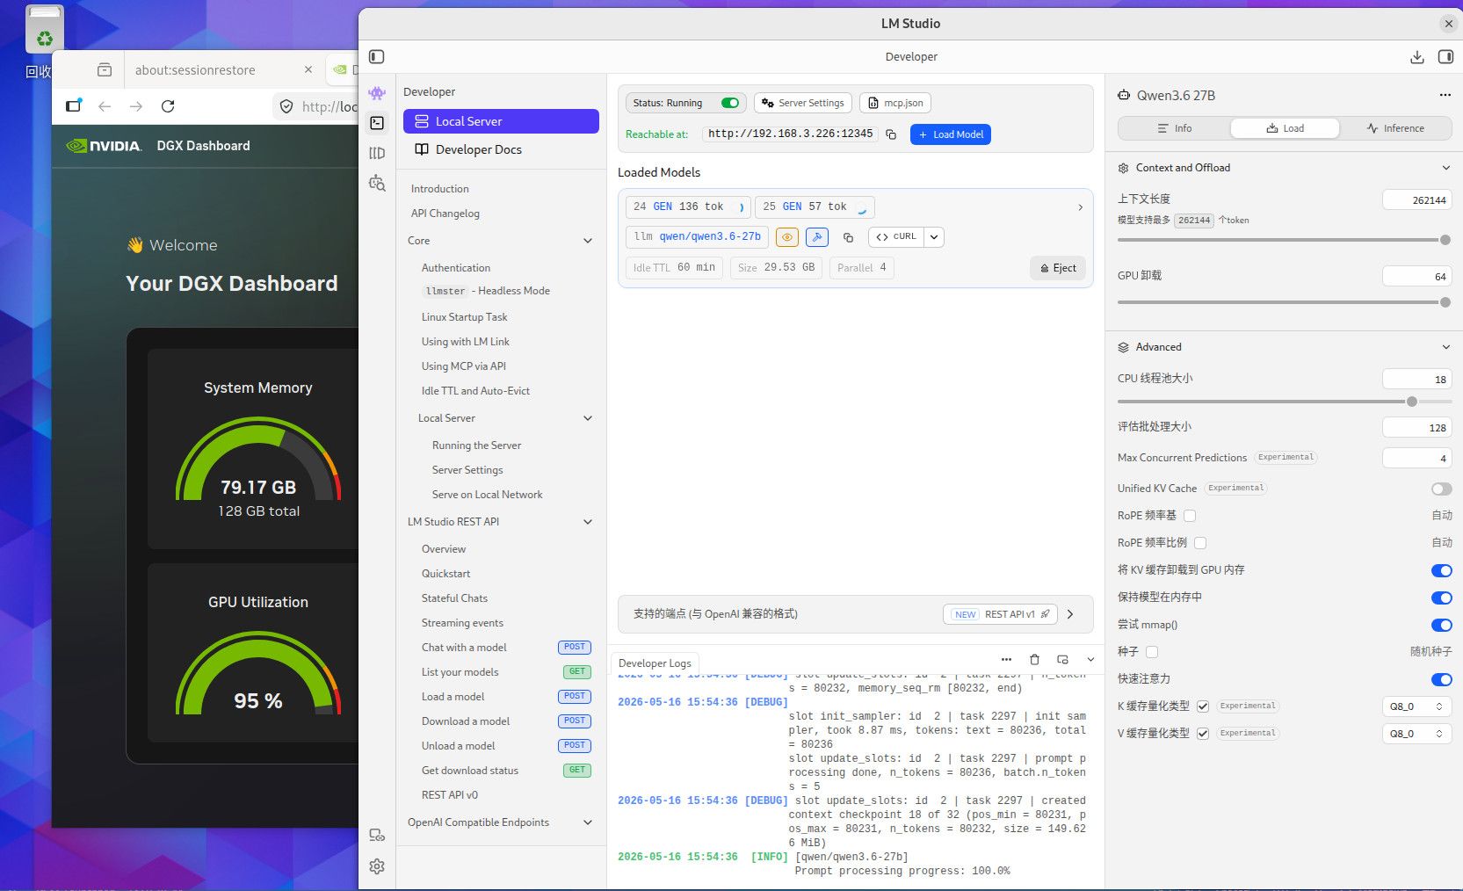The height and width of the screenshot is (891, 1463).
Task: Click the Firefox sidebar toggle icon
Action: point(74,106)
